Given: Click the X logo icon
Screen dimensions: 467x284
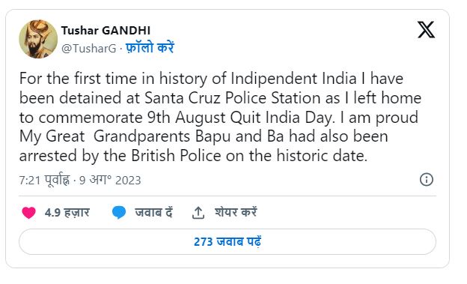Looking at the screenshot, I should pyautogui.click(x=426, y=29).
